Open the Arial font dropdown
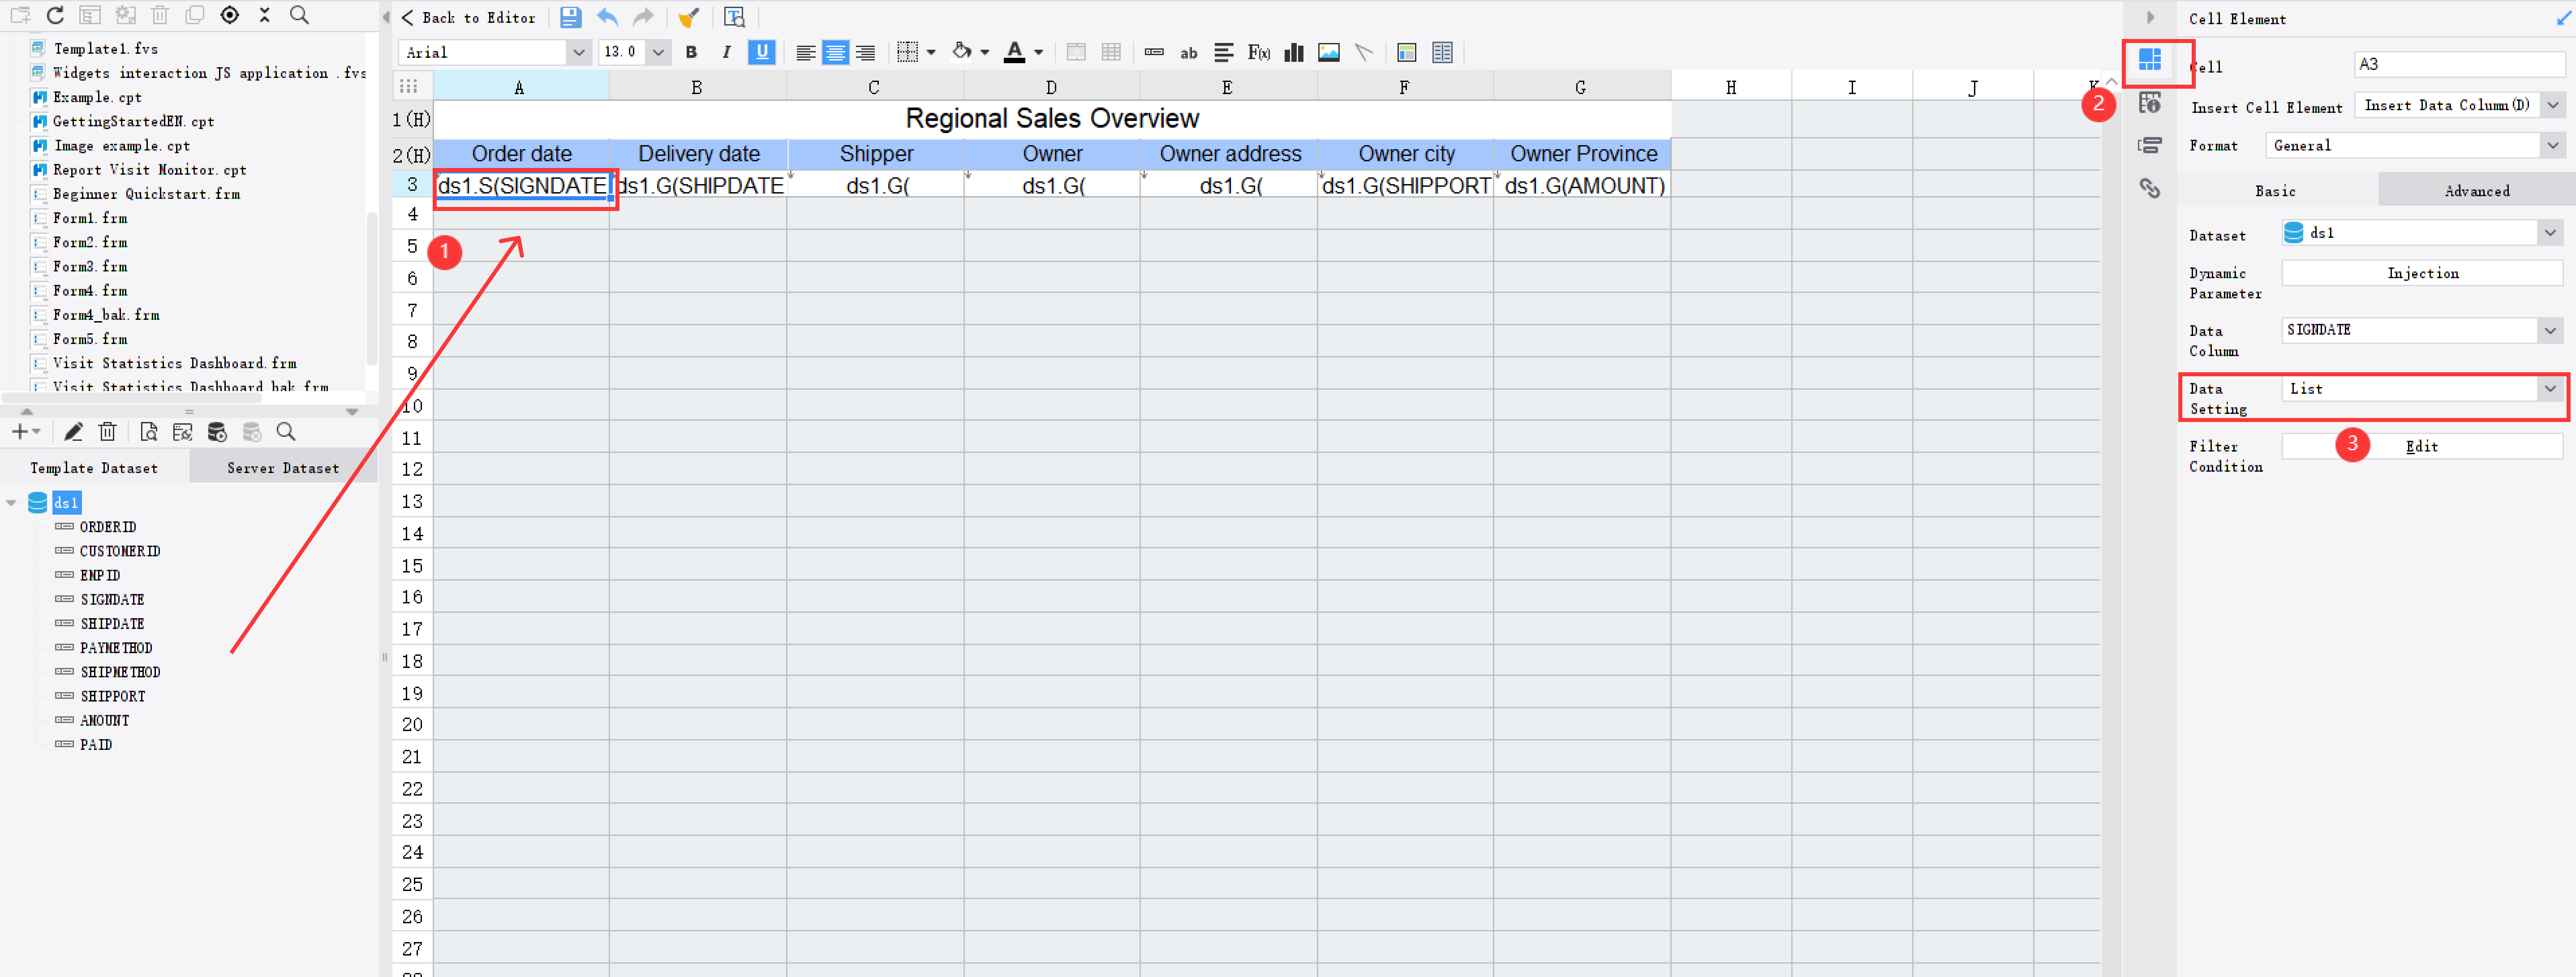The height and width of the screenshot is (977, 2576). 578,52
